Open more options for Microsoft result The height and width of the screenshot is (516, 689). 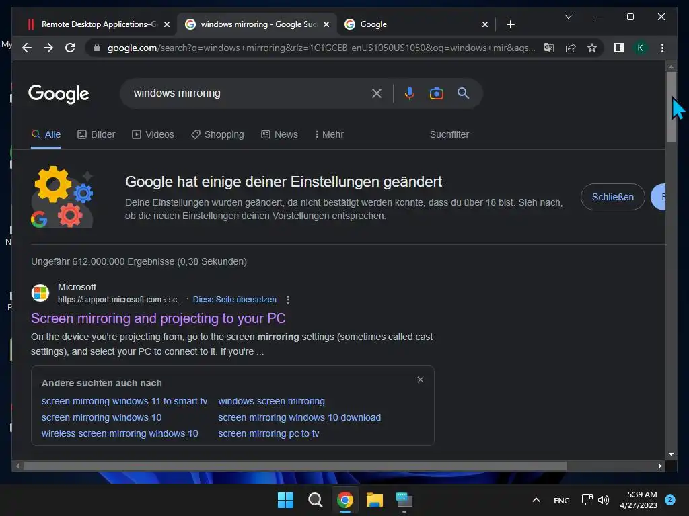(x=288, y=300)
